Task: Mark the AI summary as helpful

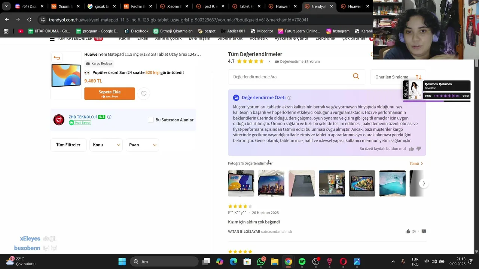Action: [x=412, y=149]
